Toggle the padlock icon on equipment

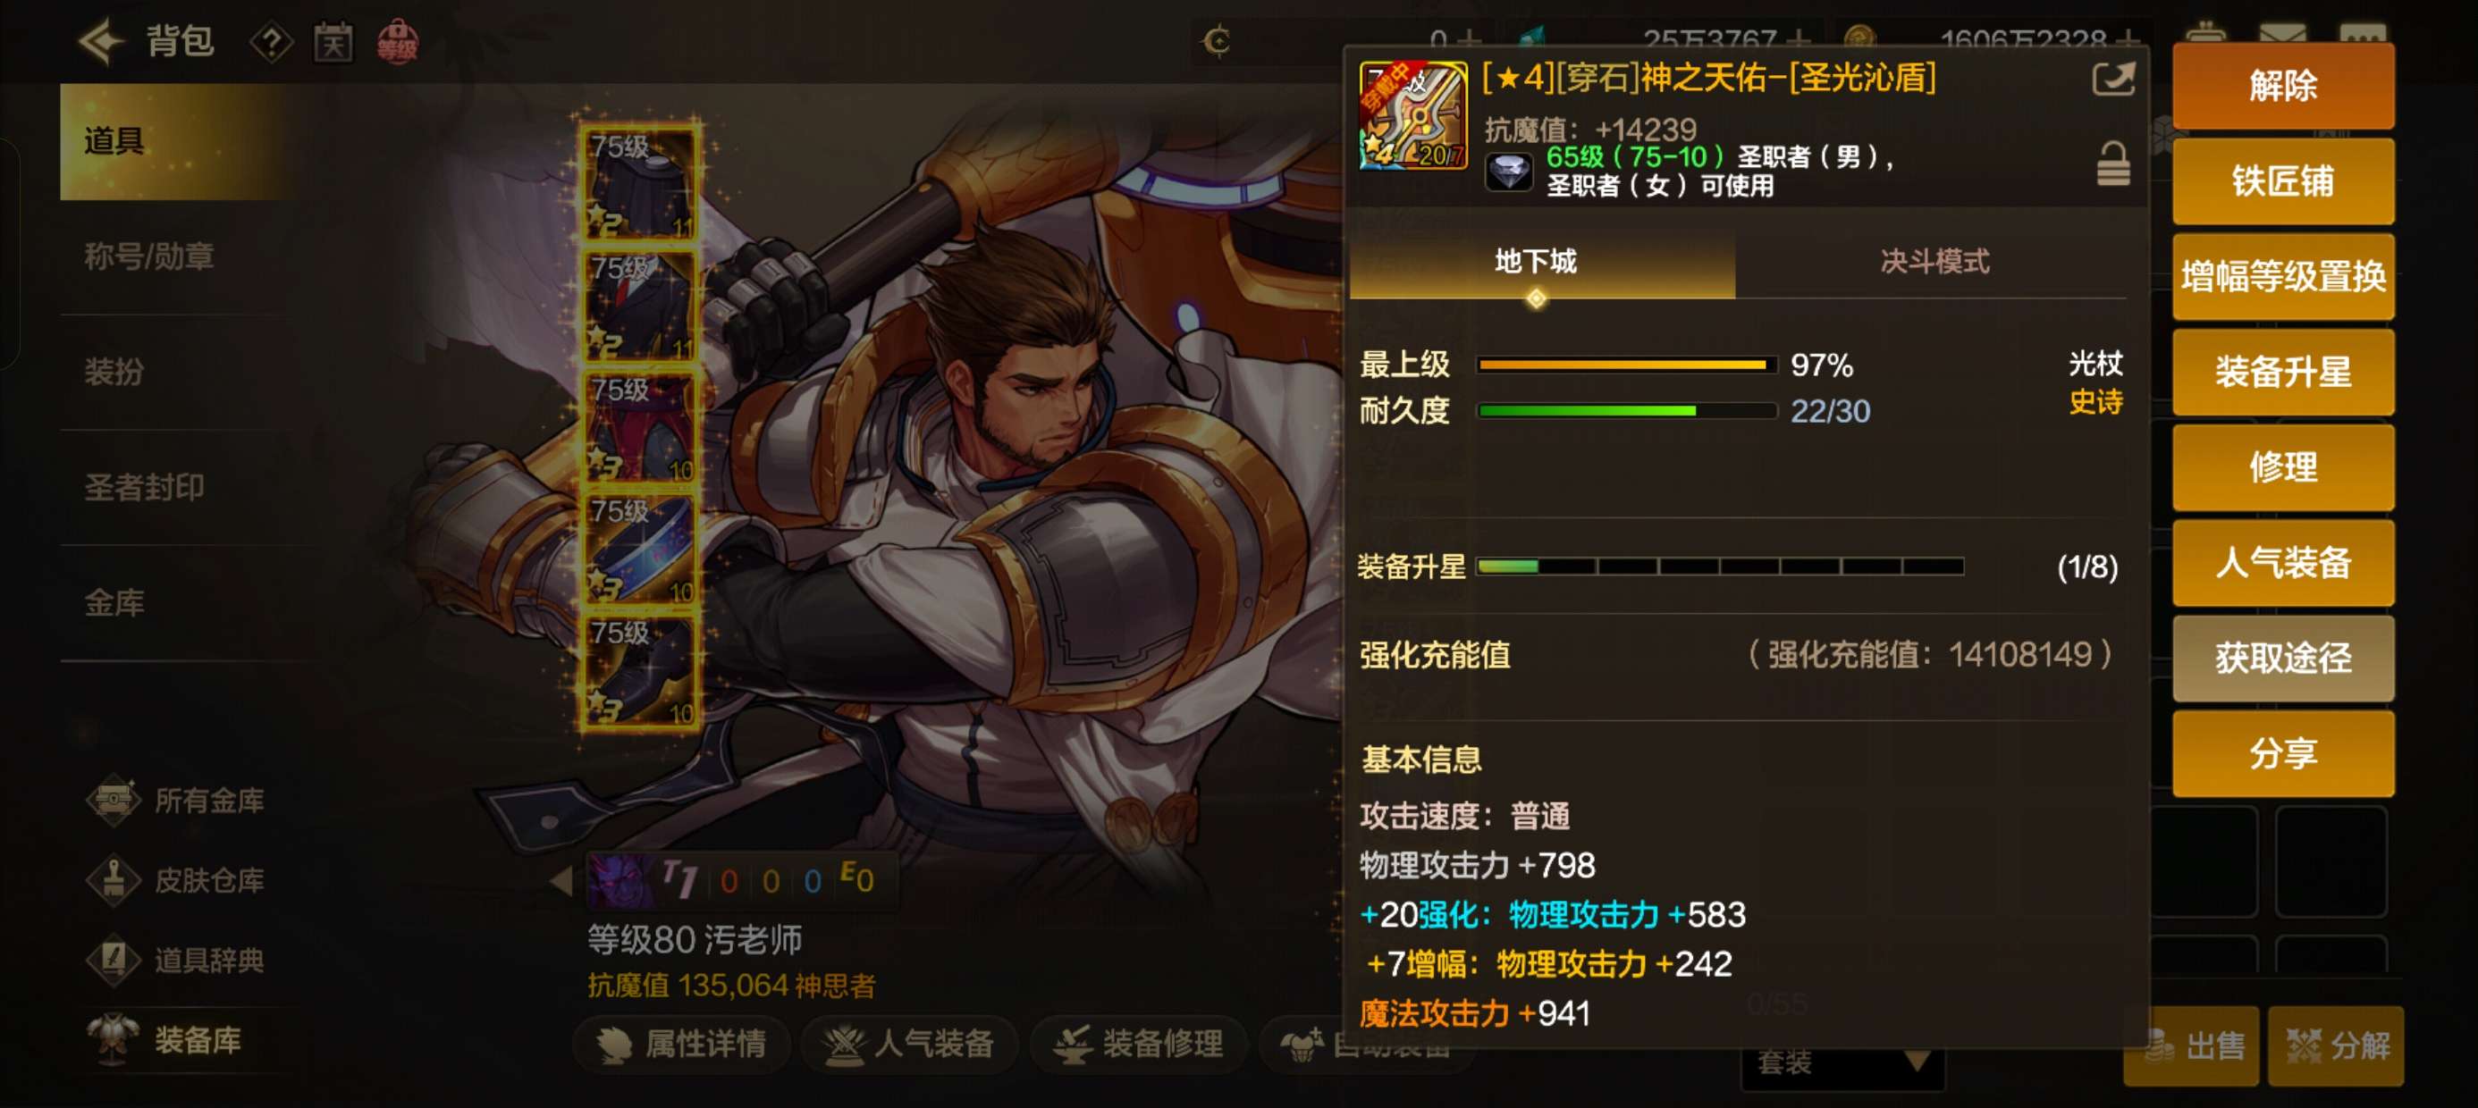point(2112,164)
